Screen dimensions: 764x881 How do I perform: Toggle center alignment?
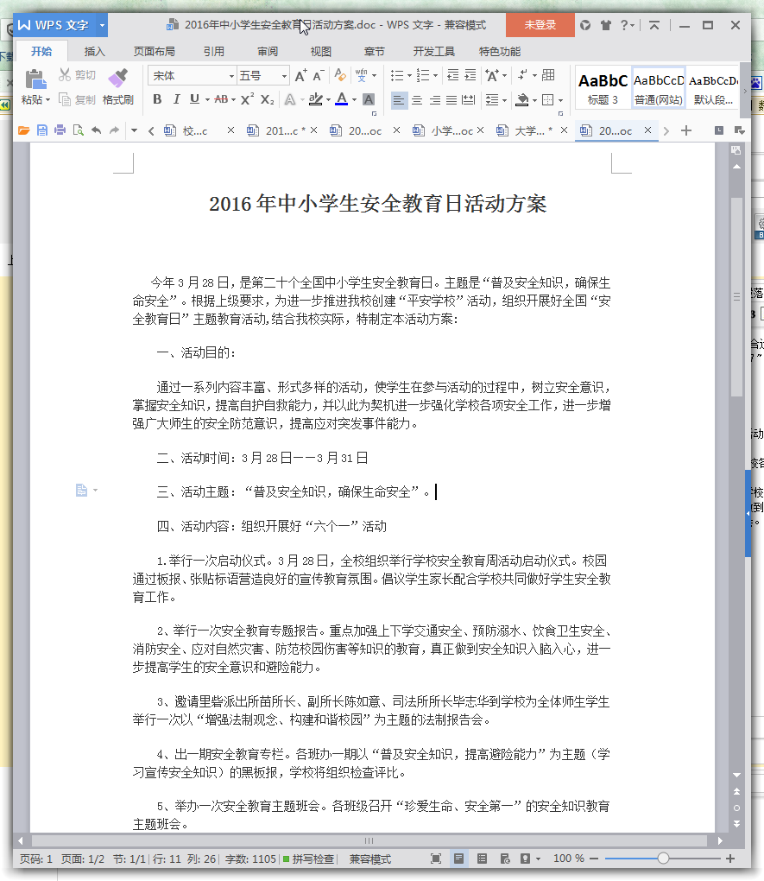tap(417, 100)
